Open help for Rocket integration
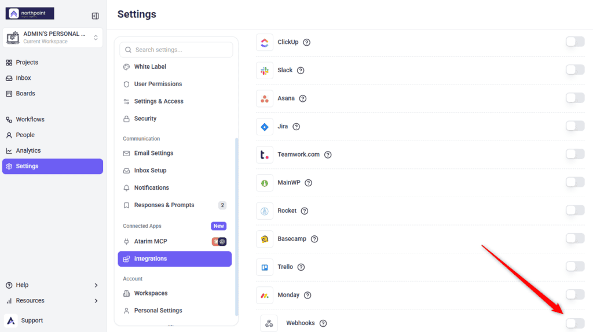This screenshot has height=332, width=593. pos(305,211)
